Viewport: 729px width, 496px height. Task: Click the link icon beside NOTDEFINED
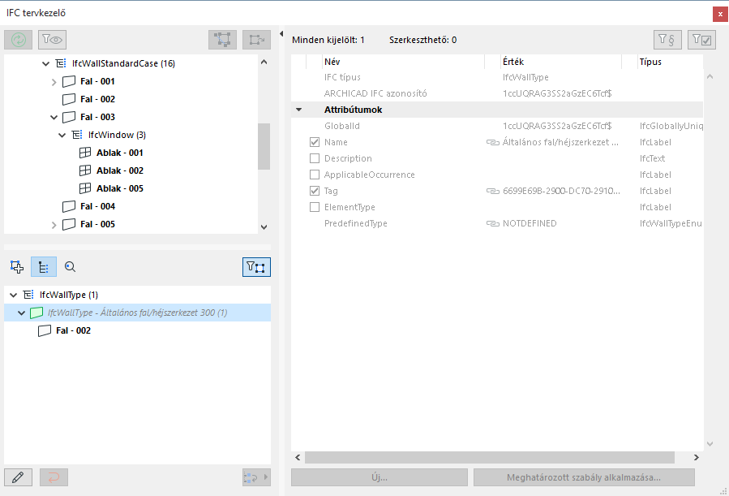coord(493,223)
